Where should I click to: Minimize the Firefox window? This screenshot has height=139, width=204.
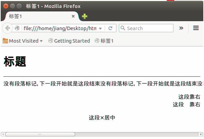coord(12,6)
